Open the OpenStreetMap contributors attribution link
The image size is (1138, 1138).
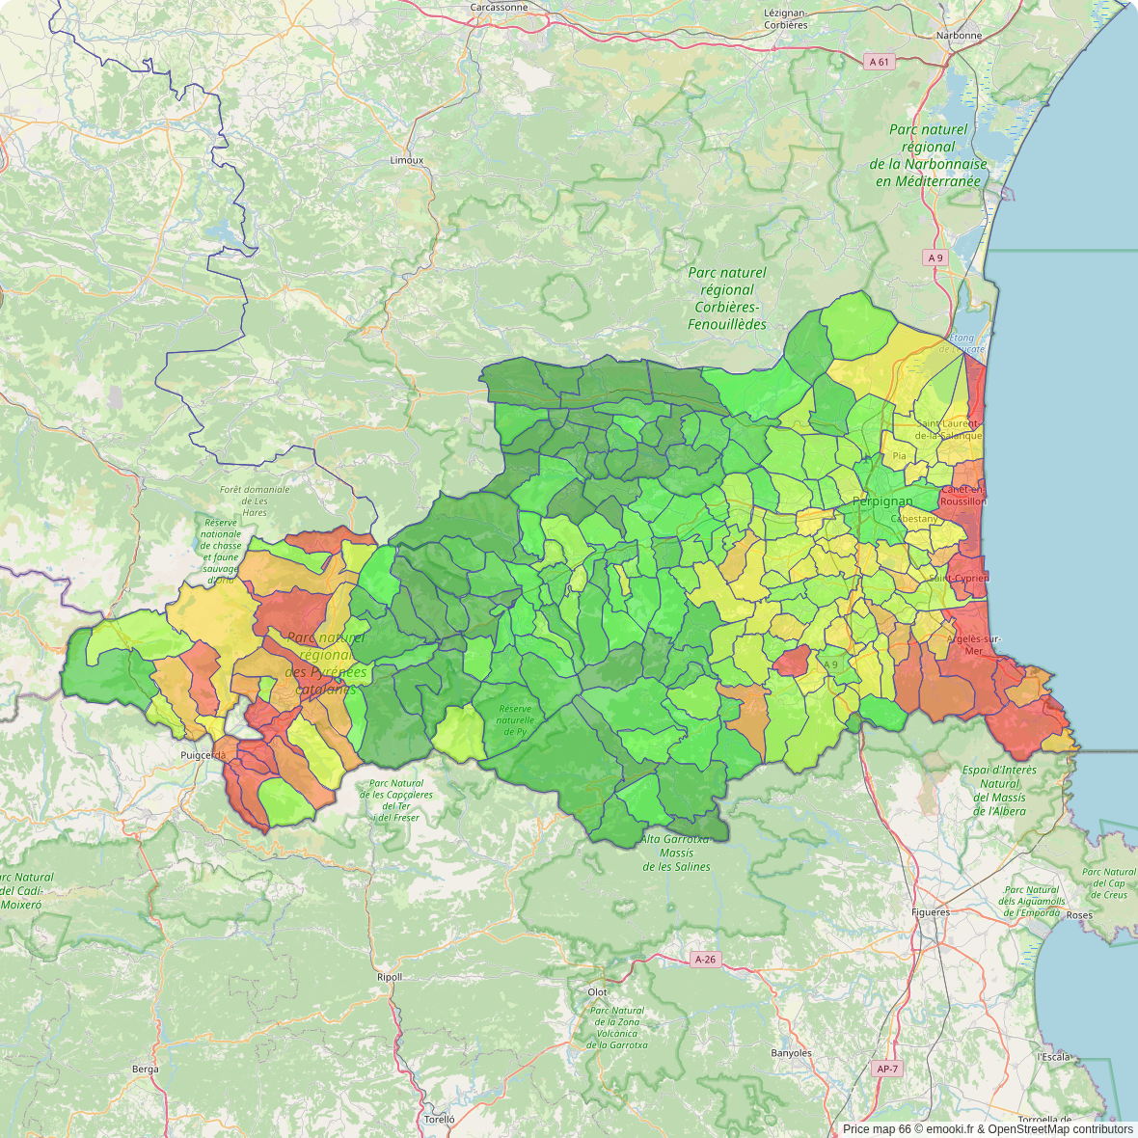click(1060, 1129)
